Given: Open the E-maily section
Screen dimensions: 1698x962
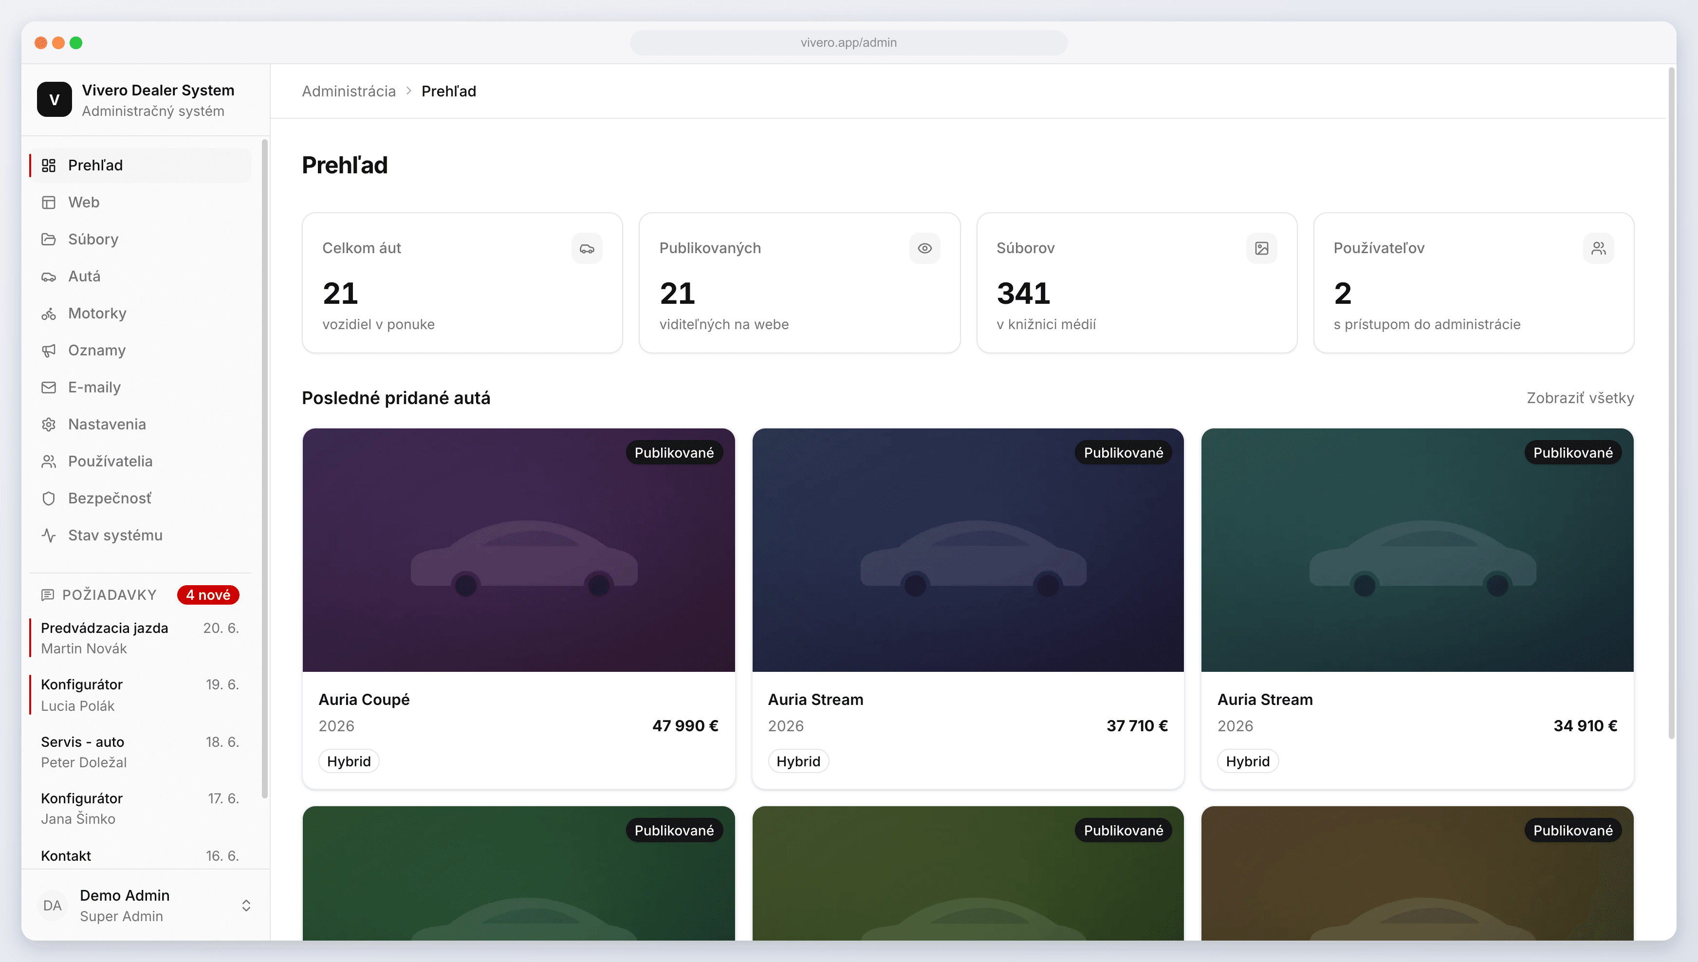Looking at the screenshot, I should pos(140,387).
